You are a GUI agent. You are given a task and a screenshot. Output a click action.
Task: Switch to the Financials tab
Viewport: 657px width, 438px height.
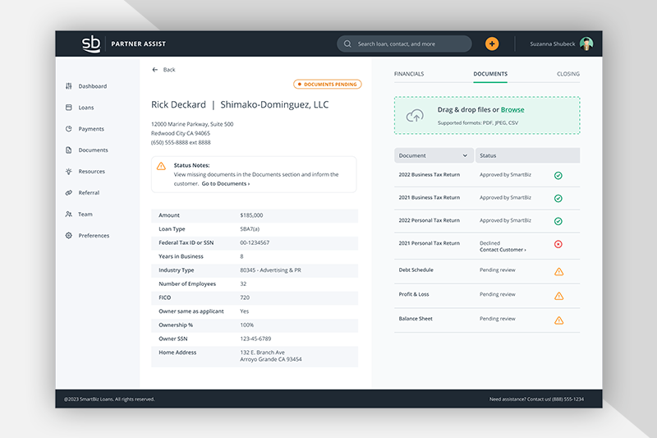tap(409, 74)
